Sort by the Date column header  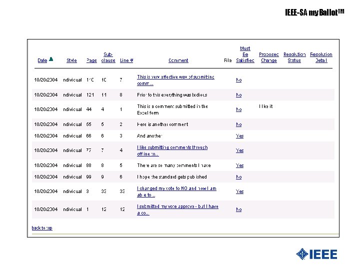(42, 60)
